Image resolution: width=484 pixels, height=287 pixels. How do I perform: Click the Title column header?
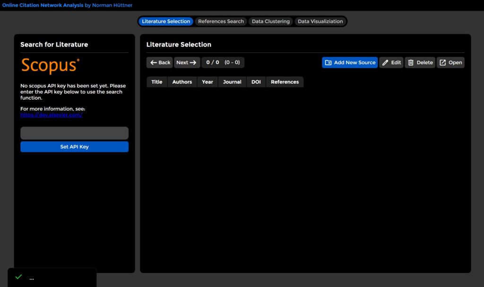pyautogui.click(x=157, y=82)
